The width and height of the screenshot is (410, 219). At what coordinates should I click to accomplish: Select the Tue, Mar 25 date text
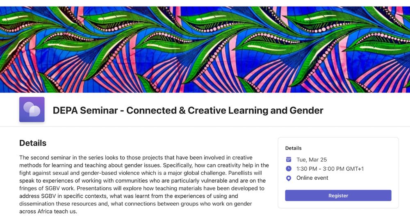[x=312, y=160]
